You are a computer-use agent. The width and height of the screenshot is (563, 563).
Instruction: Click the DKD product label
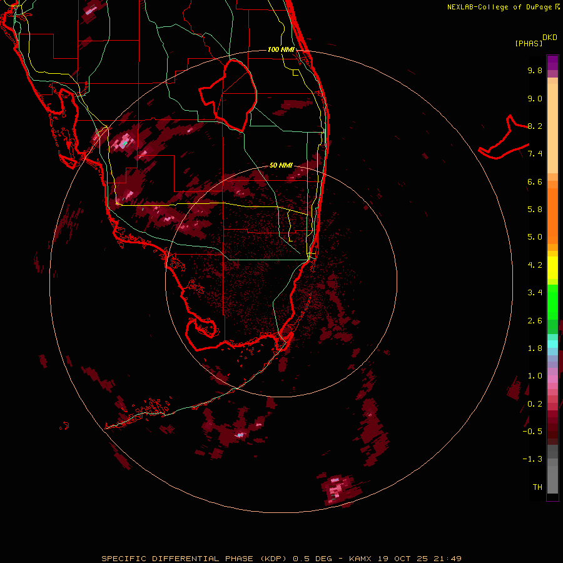coord(550,38)
